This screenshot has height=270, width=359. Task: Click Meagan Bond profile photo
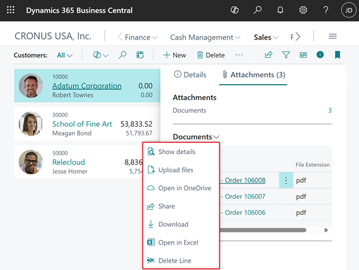(31, 124)
